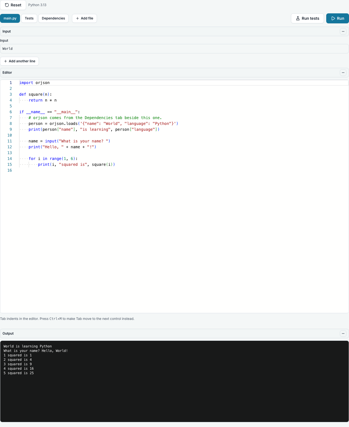Open the main.py tab
This screenshot has height=427, width=349.
tap(10, 18)
